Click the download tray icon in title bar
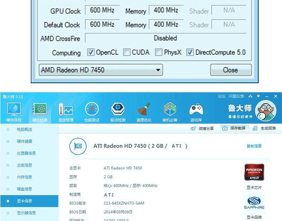The width and height of the screenshot is (282, 221). coord(250,96)
